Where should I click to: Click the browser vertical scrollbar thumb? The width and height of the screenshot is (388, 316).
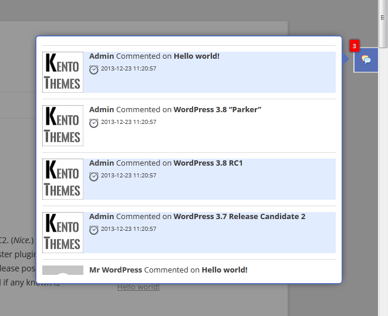(383, 24)
